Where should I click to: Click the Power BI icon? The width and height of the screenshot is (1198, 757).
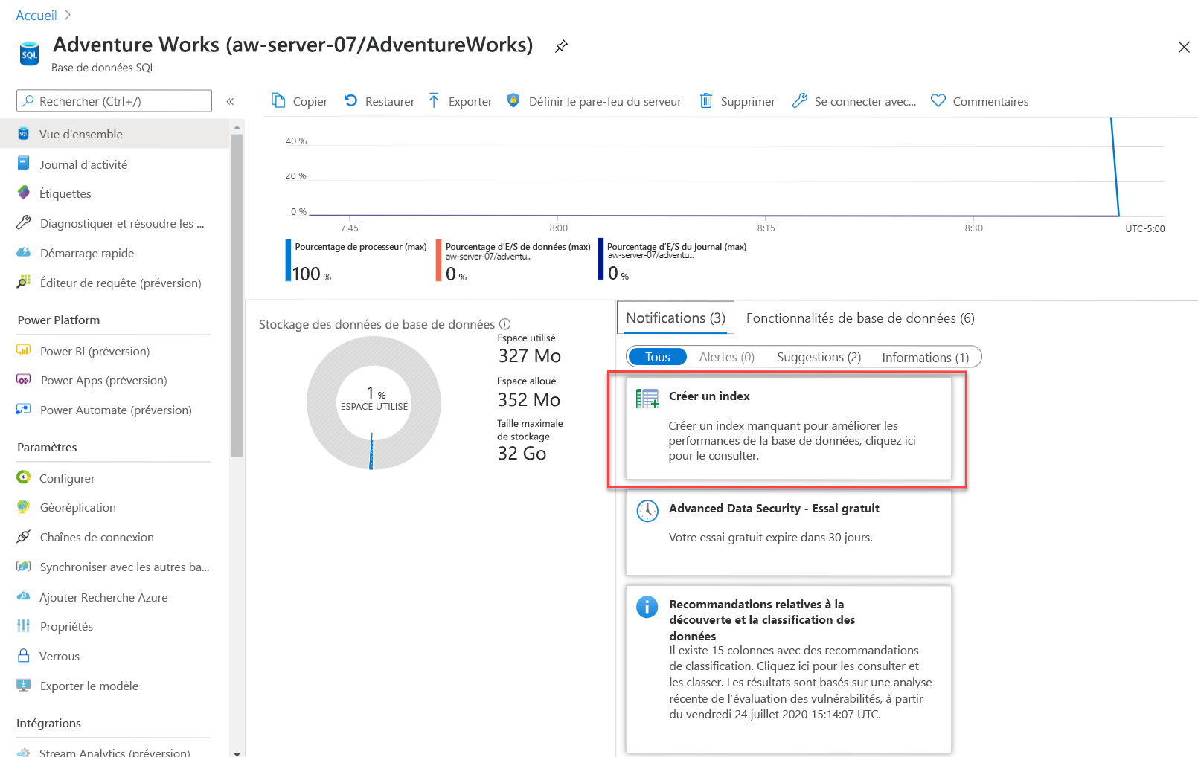[24, 350]
